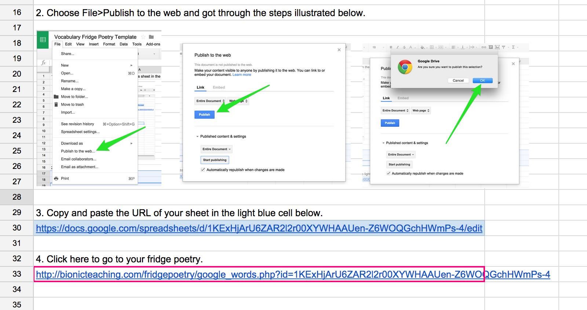Select the Embed tab in the Google Drive alert image

click(x=403, y=98)
